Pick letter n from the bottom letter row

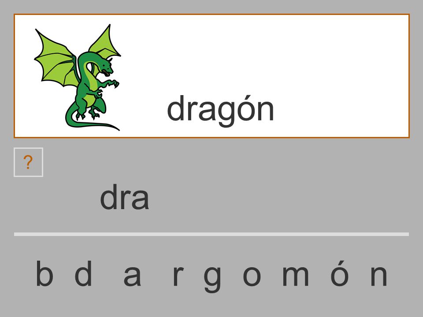pyautogui.click(x=379, y=276)
